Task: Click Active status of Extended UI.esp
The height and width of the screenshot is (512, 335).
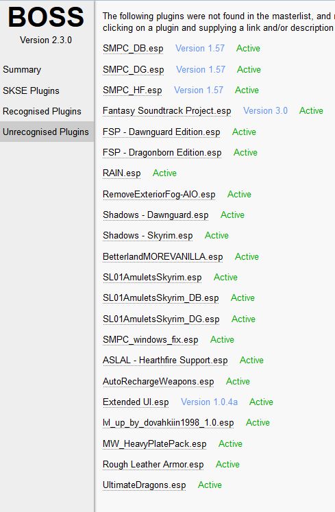Action: [x=261, y=402]
